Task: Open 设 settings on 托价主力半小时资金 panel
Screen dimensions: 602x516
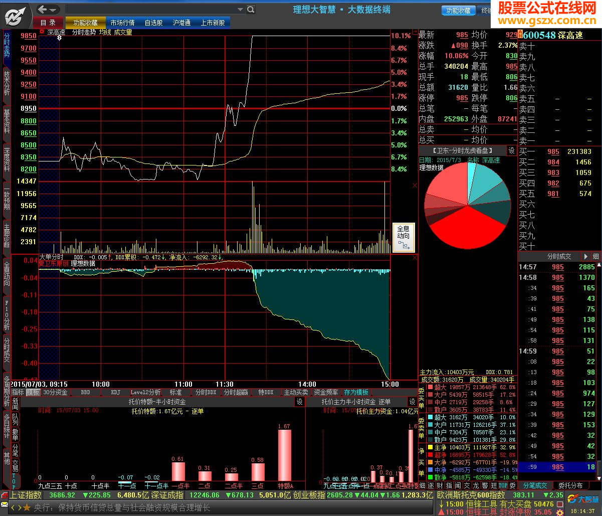Action: tap(412, 402)
